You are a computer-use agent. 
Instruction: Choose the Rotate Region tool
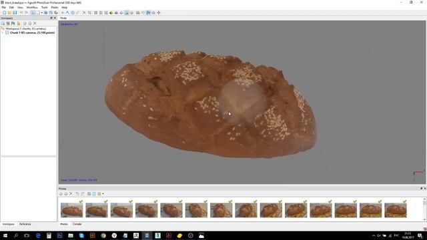56,13
